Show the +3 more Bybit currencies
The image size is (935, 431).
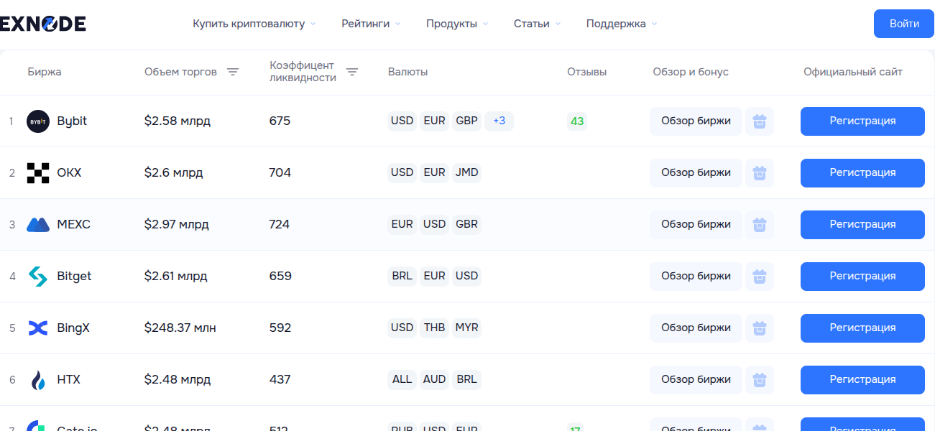click(499, 121)
